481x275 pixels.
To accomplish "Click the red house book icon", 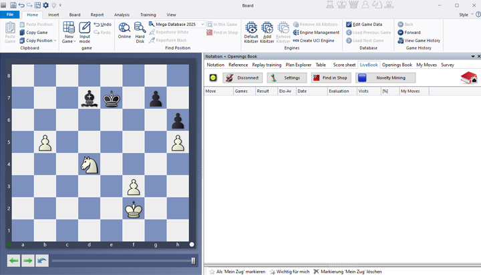I will click(469, 77).
